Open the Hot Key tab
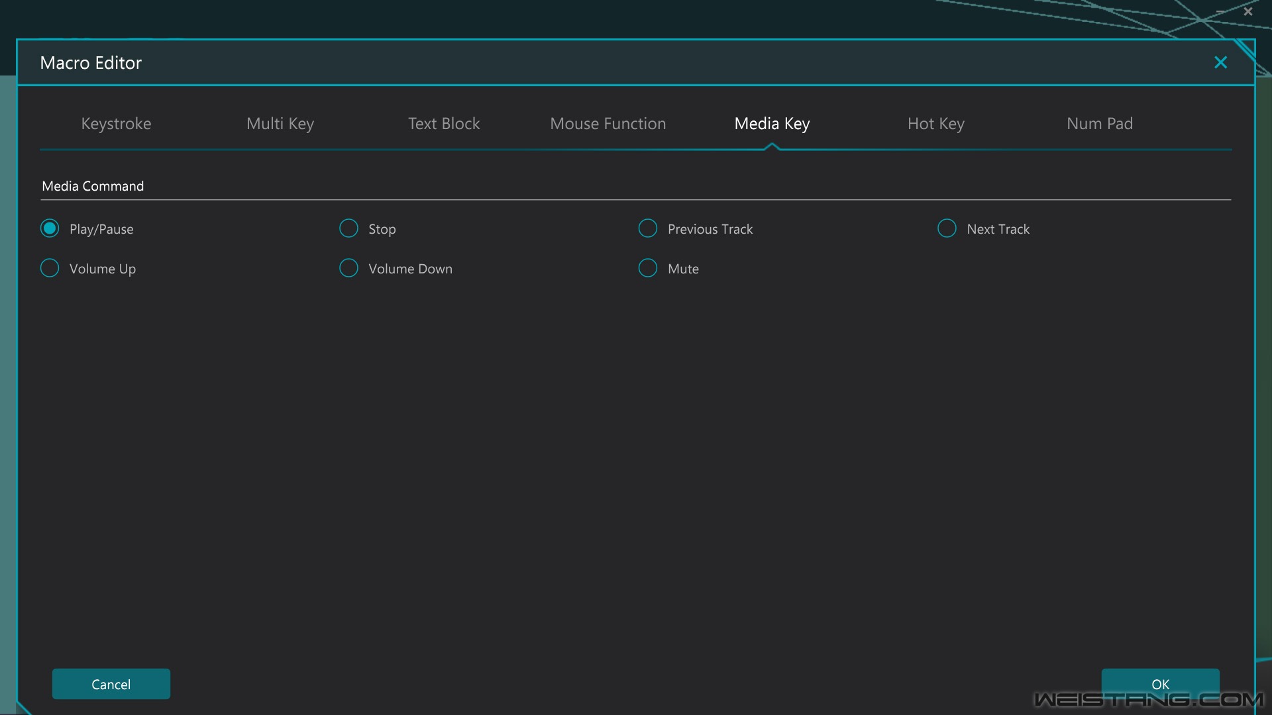Screen dimensions: 1272x715 pos(936,124)
